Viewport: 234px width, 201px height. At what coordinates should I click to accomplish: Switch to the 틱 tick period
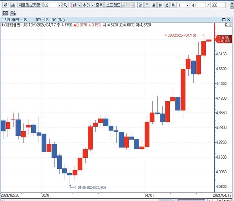[174, 5]
